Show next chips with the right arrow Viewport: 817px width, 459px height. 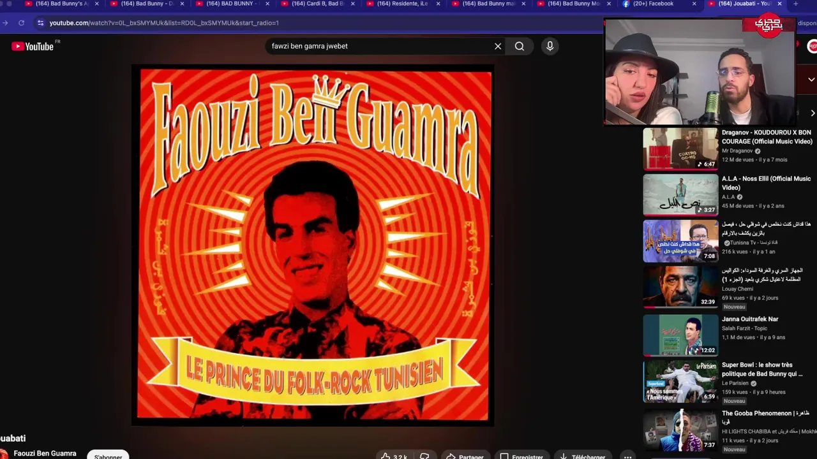coord(812,113)
